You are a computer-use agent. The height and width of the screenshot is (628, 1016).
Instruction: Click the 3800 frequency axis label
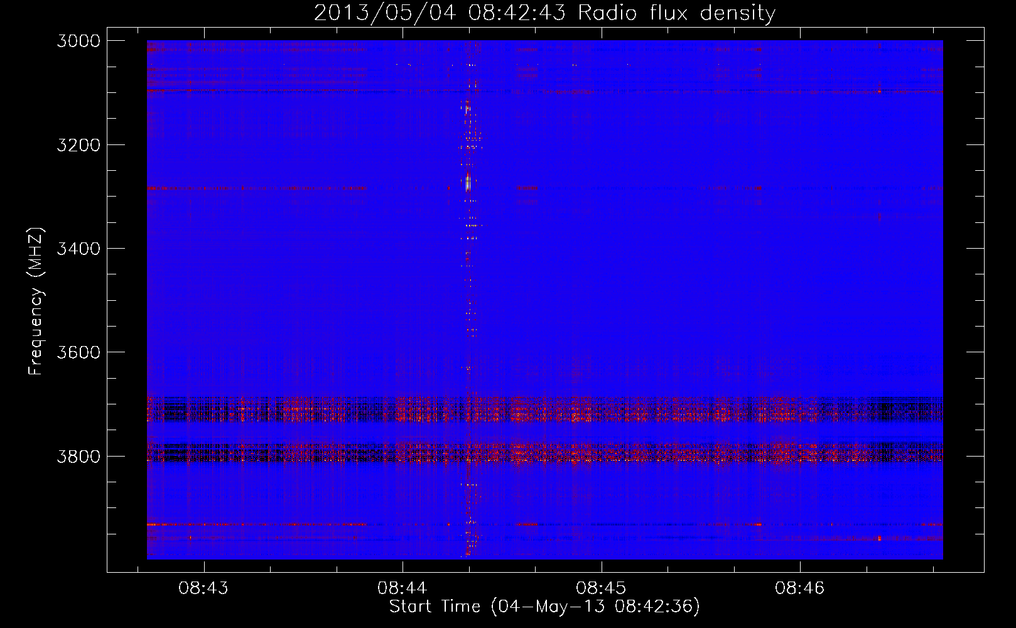point(78,457)
